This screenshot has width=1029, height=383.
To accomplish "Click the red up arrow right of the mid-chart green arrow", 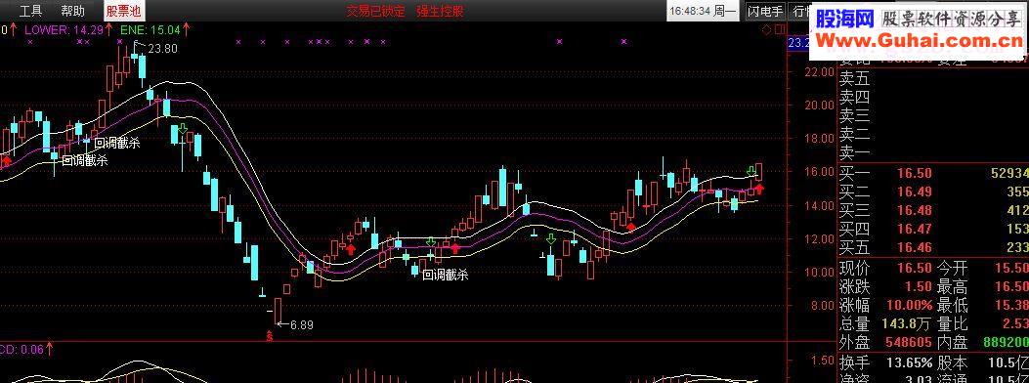I will click(x=454, y=247).
